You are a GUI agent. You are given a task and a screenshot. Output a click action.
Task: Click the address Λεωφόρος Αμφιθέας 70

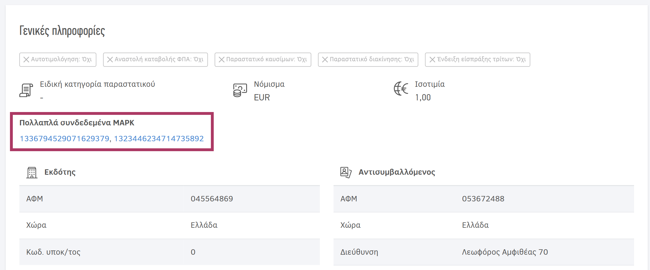pos(505,252)
